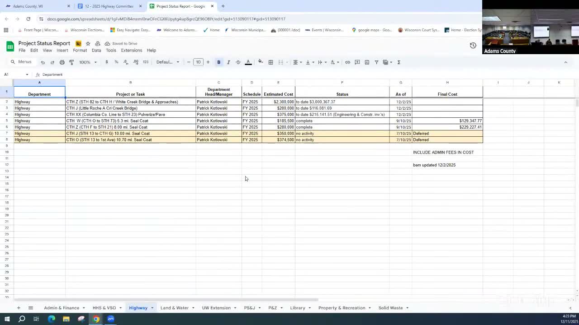Open Microsoft Edge from the taskbar

tap(52, 319)
